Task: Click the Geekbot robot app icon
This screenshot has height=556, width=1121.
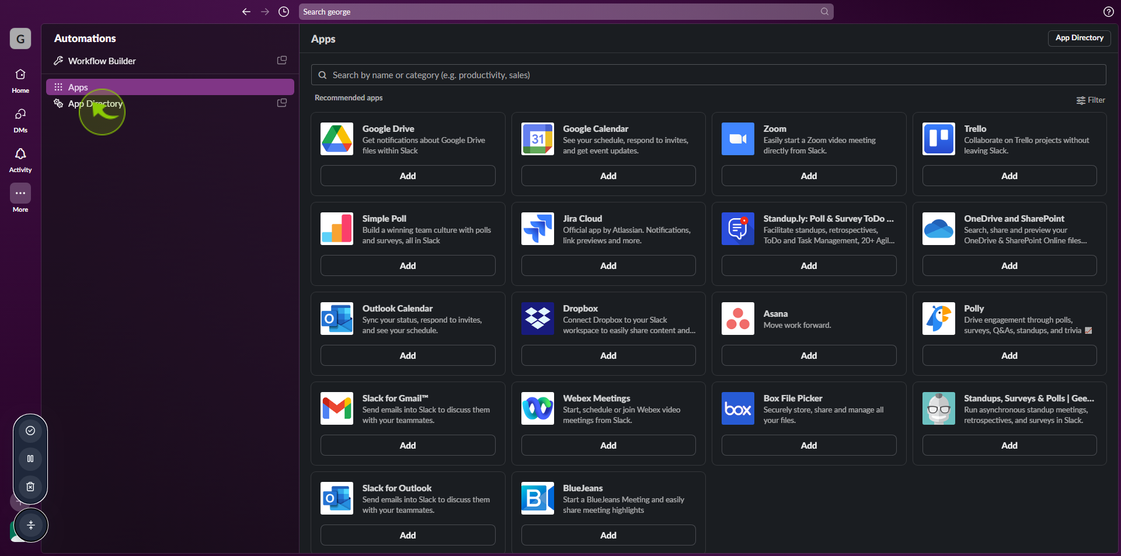Action: click(939, 408)
